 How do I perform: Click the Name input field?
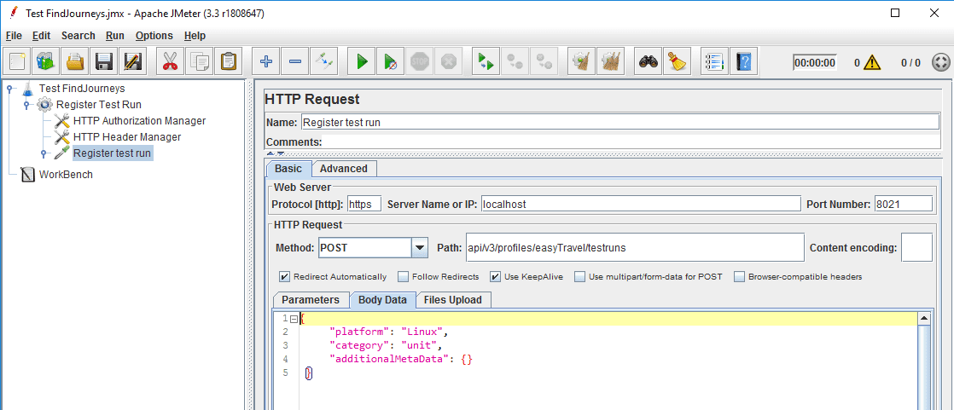[x=620, y=122]
